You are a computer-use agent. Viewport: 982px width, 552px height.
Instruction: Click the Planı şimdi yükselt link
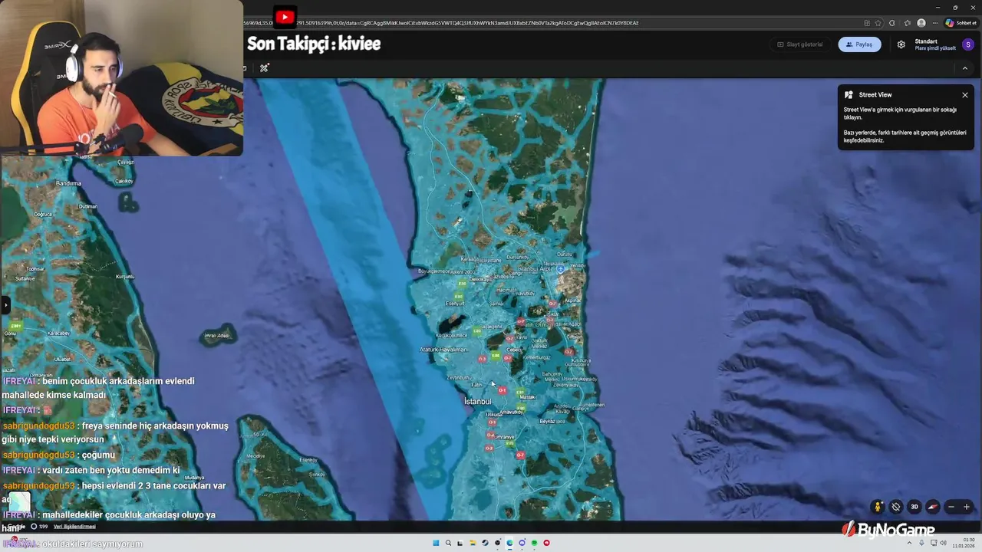[935, 48]
